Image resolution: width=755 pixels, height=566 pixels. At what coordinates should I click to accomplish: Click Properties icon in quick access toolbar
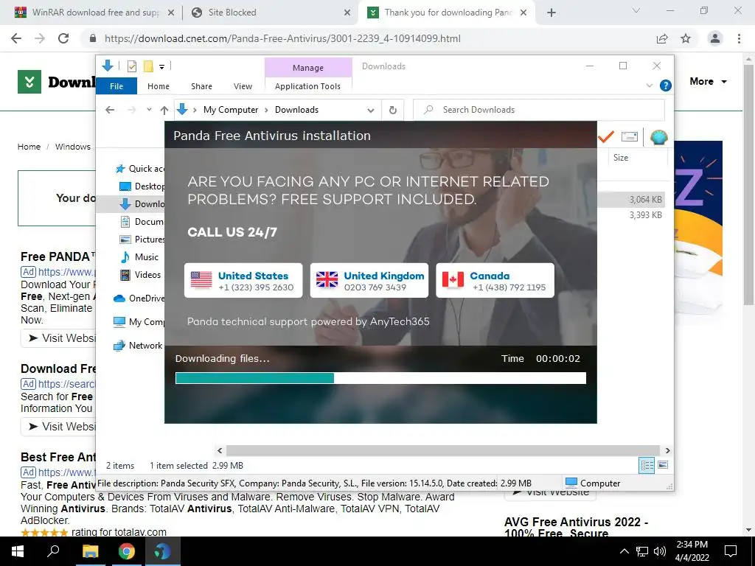[131, 66]
